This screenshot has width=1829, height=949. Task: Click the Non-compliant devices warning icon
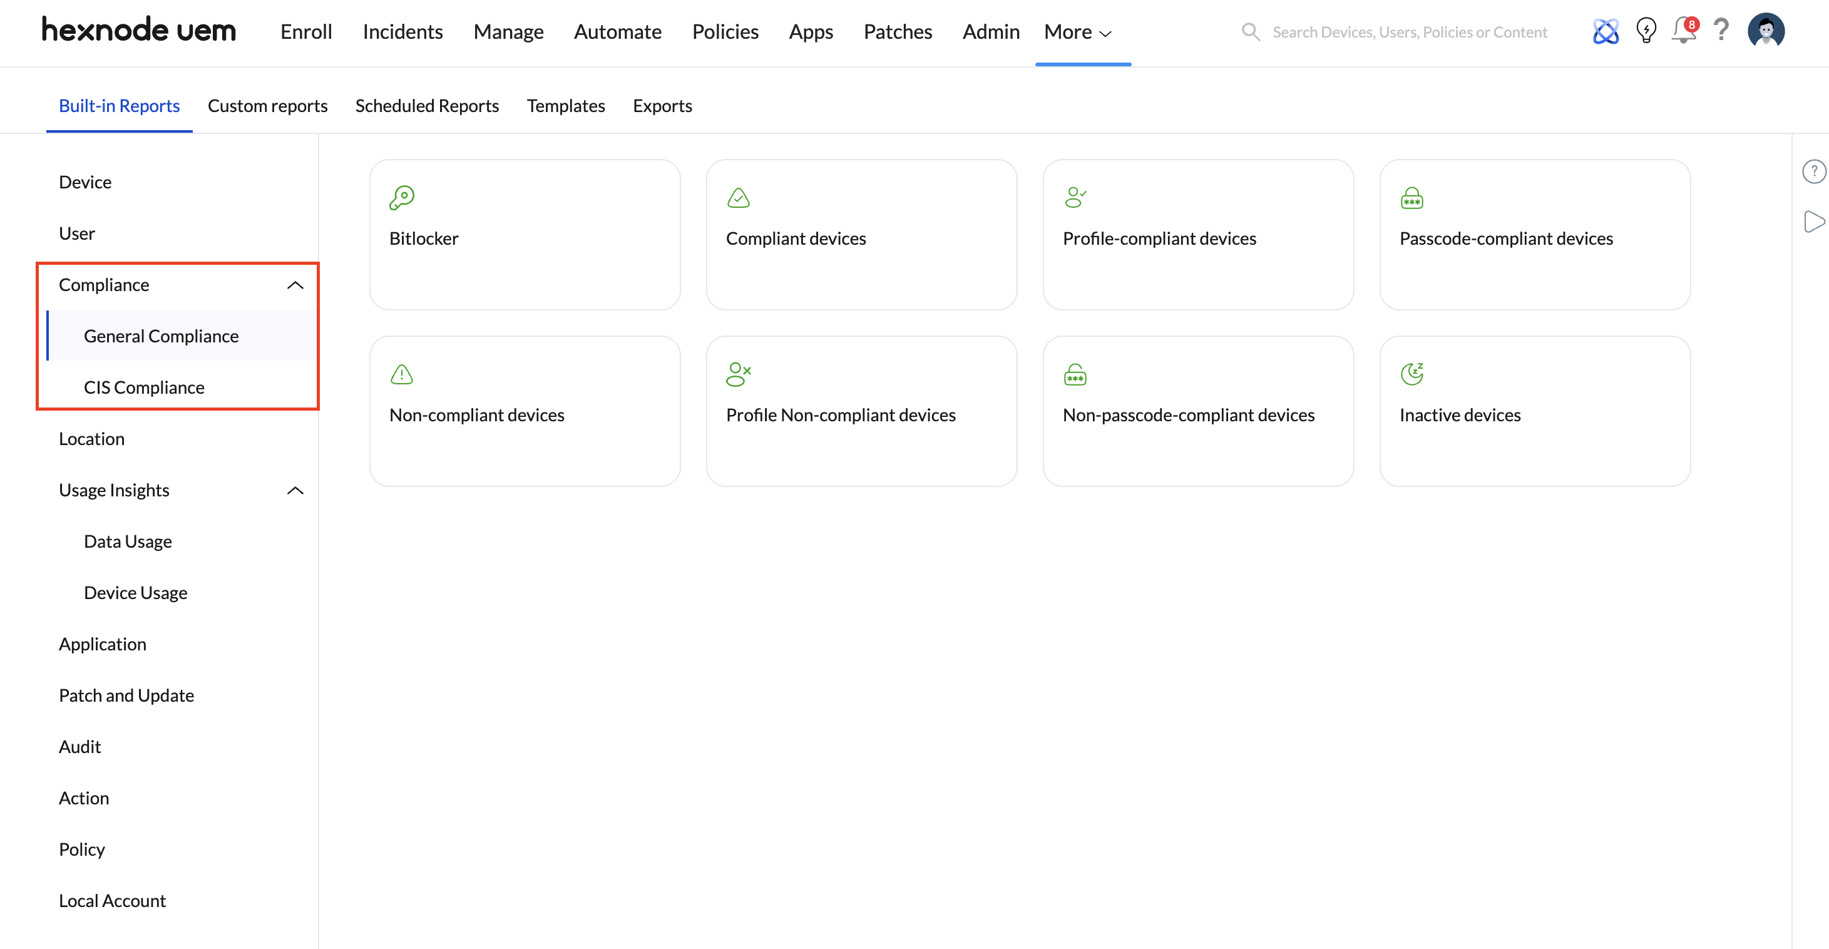pyautogui.click(x=401, y=374)
